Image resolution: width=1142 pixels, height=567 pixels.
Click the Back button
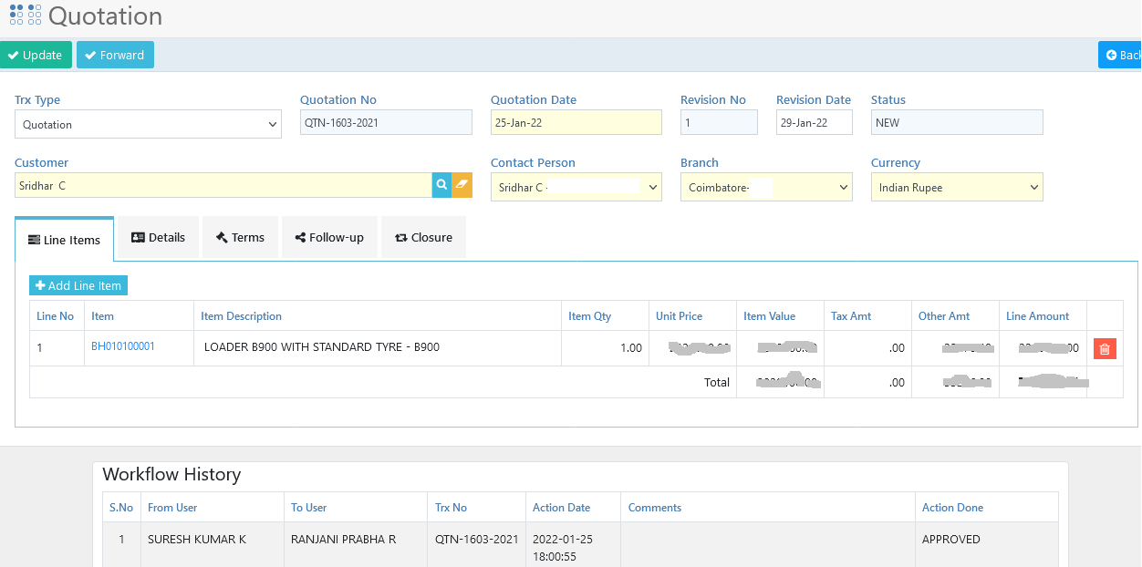point(1120,55)
